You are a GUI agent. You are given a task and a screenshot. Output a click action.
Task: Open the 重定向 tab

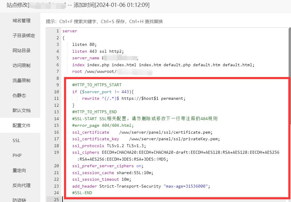[x=19, y=171]
